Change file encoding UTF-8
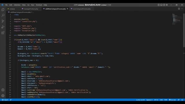The height and width of the screenshot is (104, 185). click(156, 100)
